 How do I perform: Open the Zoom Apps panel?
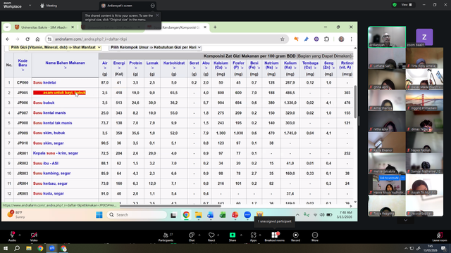point(253,236)
